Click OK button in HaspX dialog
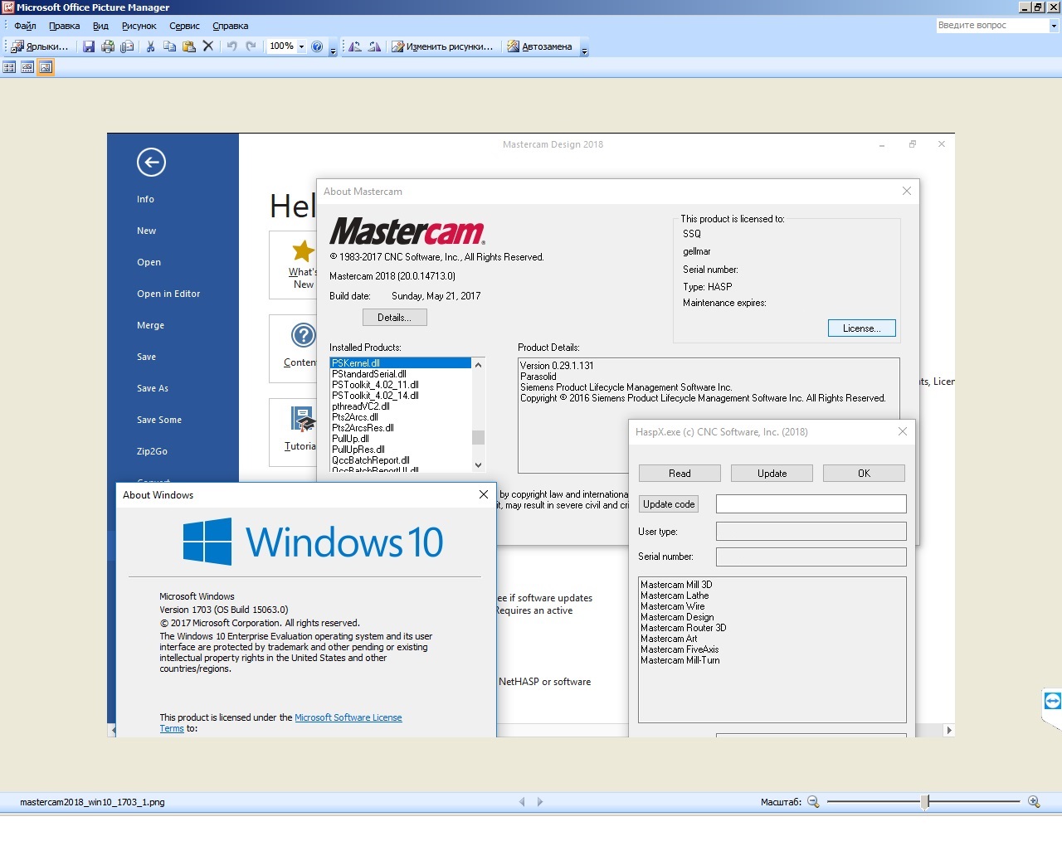The width and height of the screenshot is (1062, 846). (864, 474)
